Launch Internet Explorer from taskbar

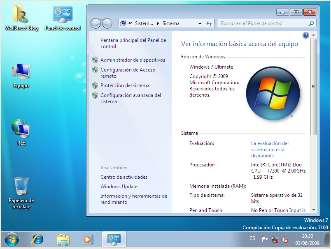click(x=37, y=239)
